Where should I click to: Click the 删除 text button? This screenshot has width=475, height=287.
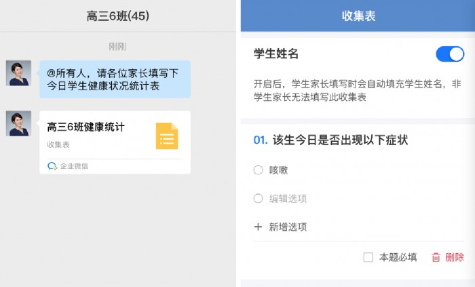[455, 257]
